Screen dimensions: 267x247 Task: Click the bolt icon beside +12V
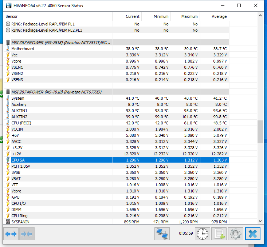click(x=8, y=154)
